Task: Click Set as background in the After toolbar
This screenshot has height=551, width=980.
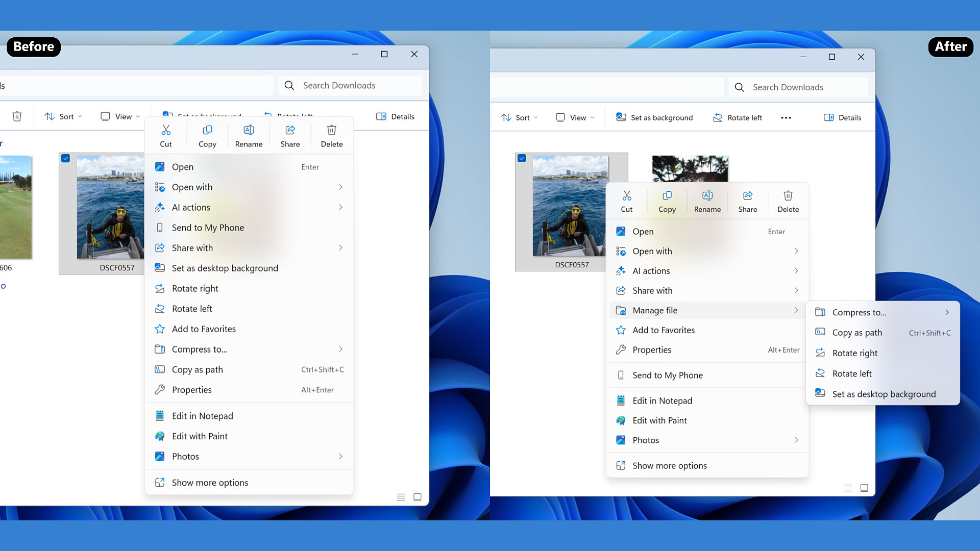Action: coord(654,118)
